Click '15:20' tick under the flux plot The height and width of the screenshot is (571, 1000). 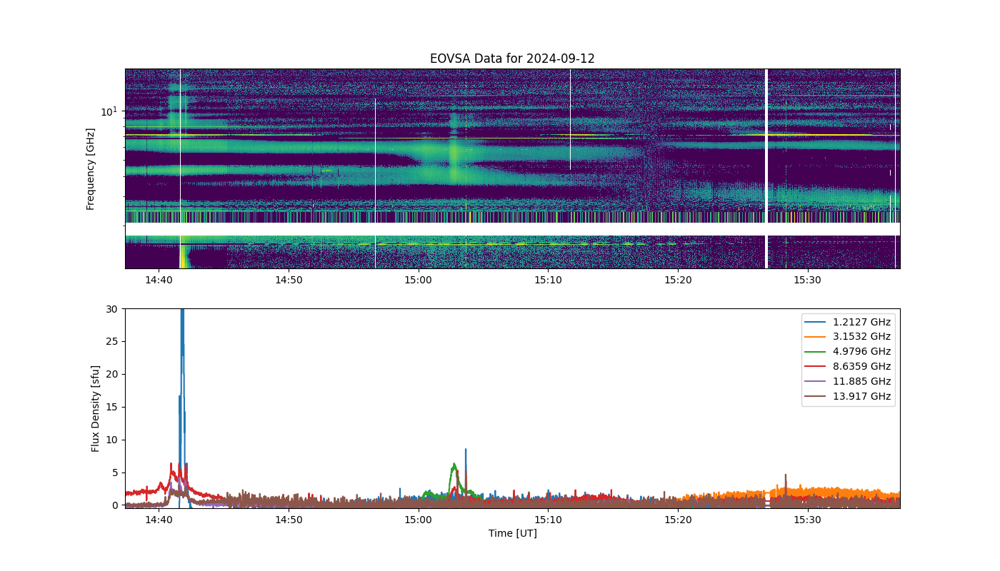pos(678,520)
